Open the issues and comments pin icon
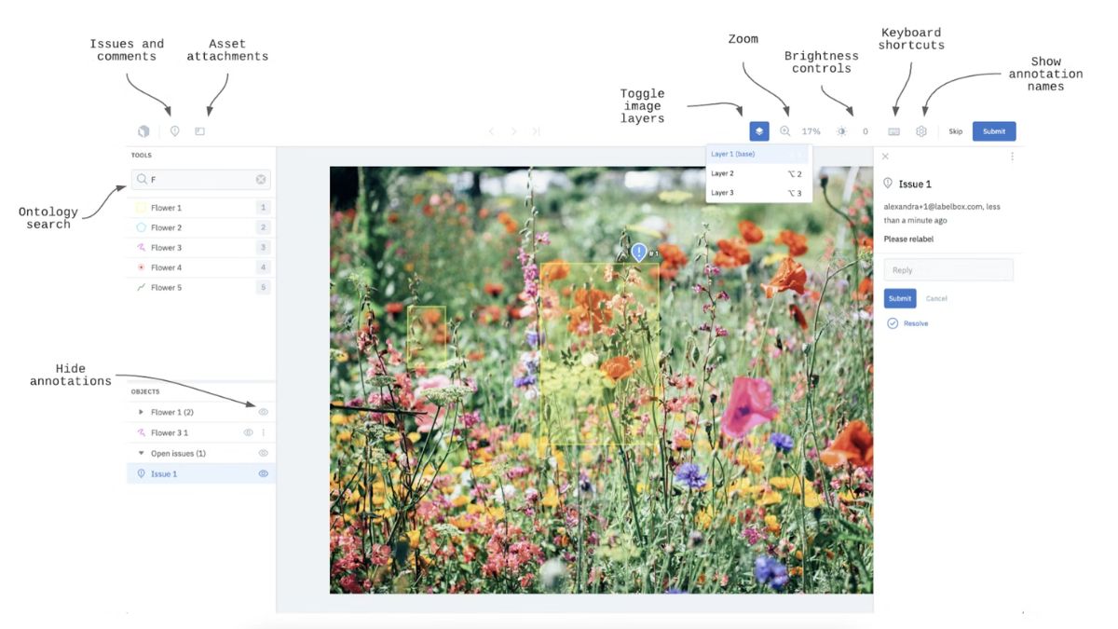 [x=174, y=131]
